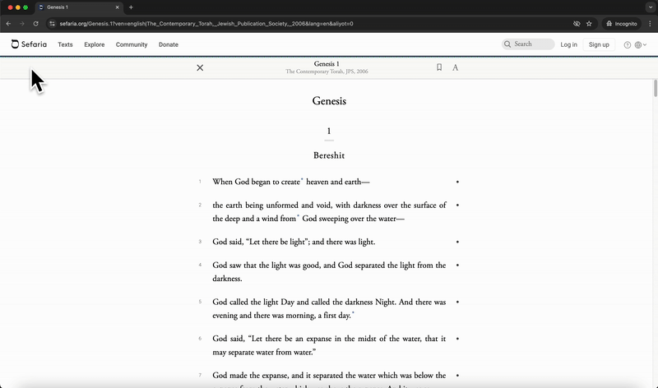Open the Genesis 1 title in header
This screenshot has width=658, height=388.
click(x=327, y=64)
